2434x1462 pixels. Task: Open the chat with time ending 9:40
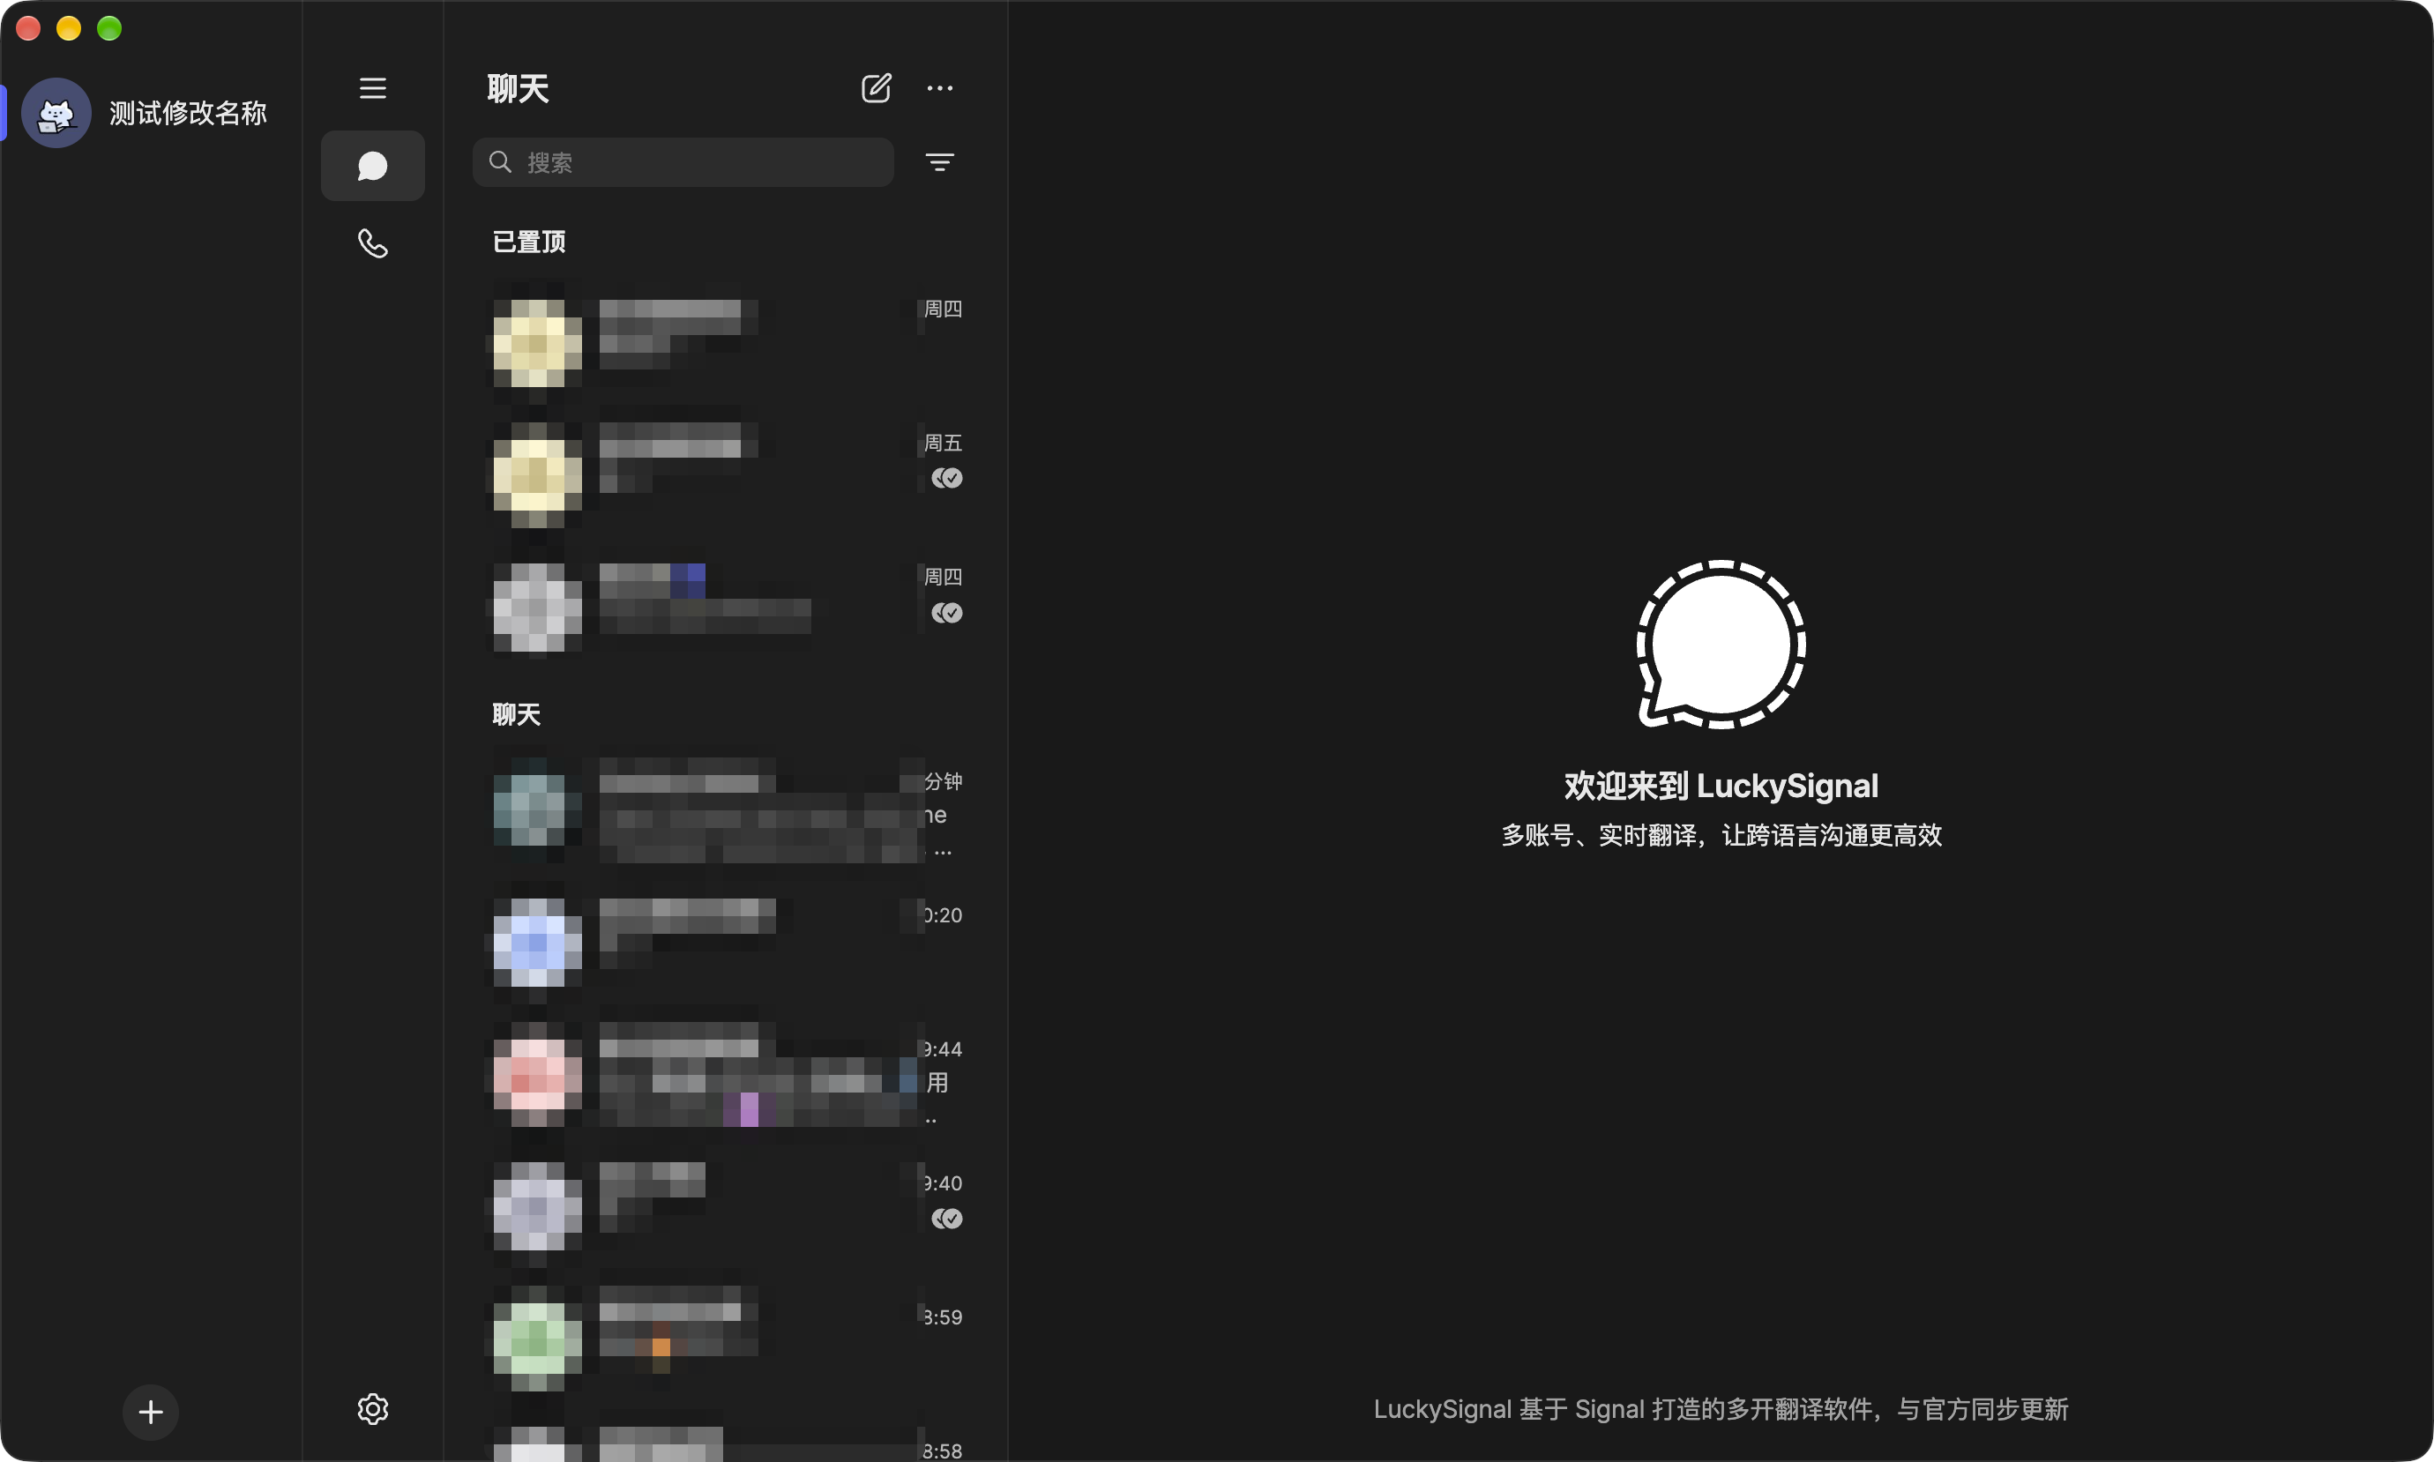point(726,1217)
